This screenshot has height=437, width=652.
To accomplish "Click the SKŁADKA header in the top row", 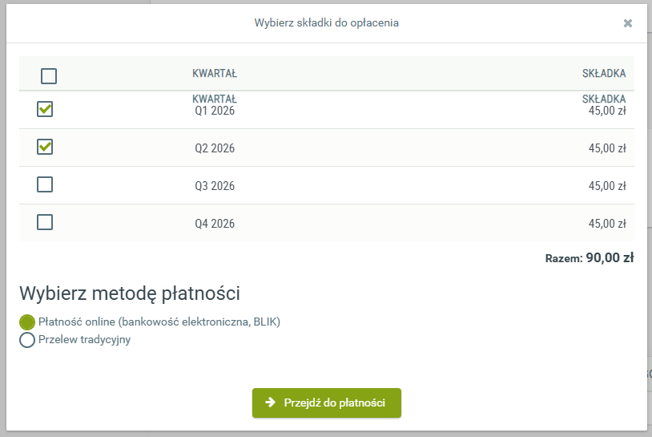I will point(603,74).
